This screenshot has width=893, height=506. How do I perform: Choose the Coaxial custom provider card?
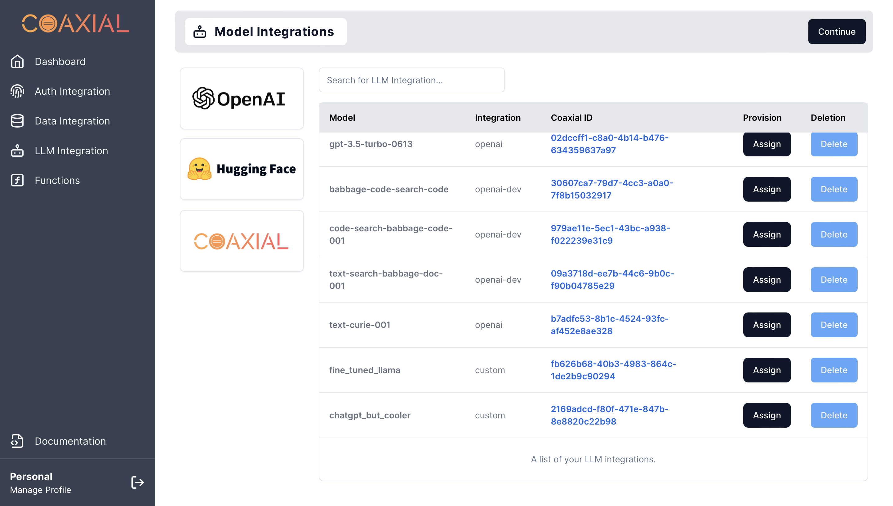coord(242,241)
